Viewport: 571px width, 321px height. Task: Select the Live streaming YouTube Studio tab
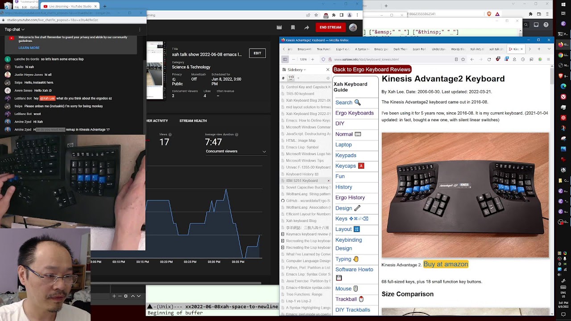pyautogui.click(x=70, y=6)
